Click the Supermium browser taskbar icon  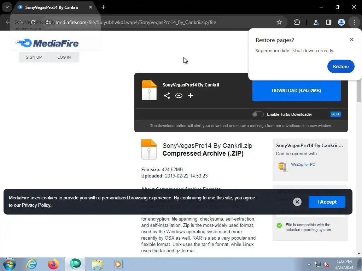(x=75, y=264)
